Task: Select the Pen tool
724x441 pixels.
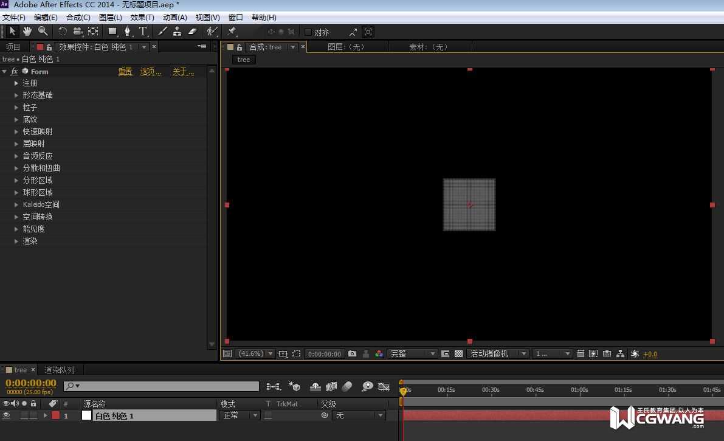Action: (x=127, y=32)
